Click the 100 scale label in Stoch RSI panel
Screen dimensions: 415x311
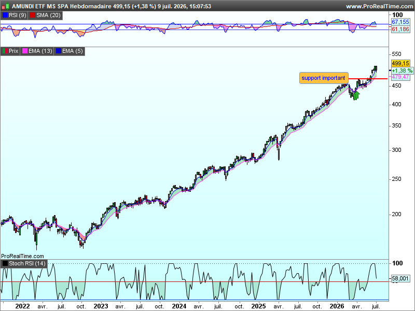pos(397,263)
